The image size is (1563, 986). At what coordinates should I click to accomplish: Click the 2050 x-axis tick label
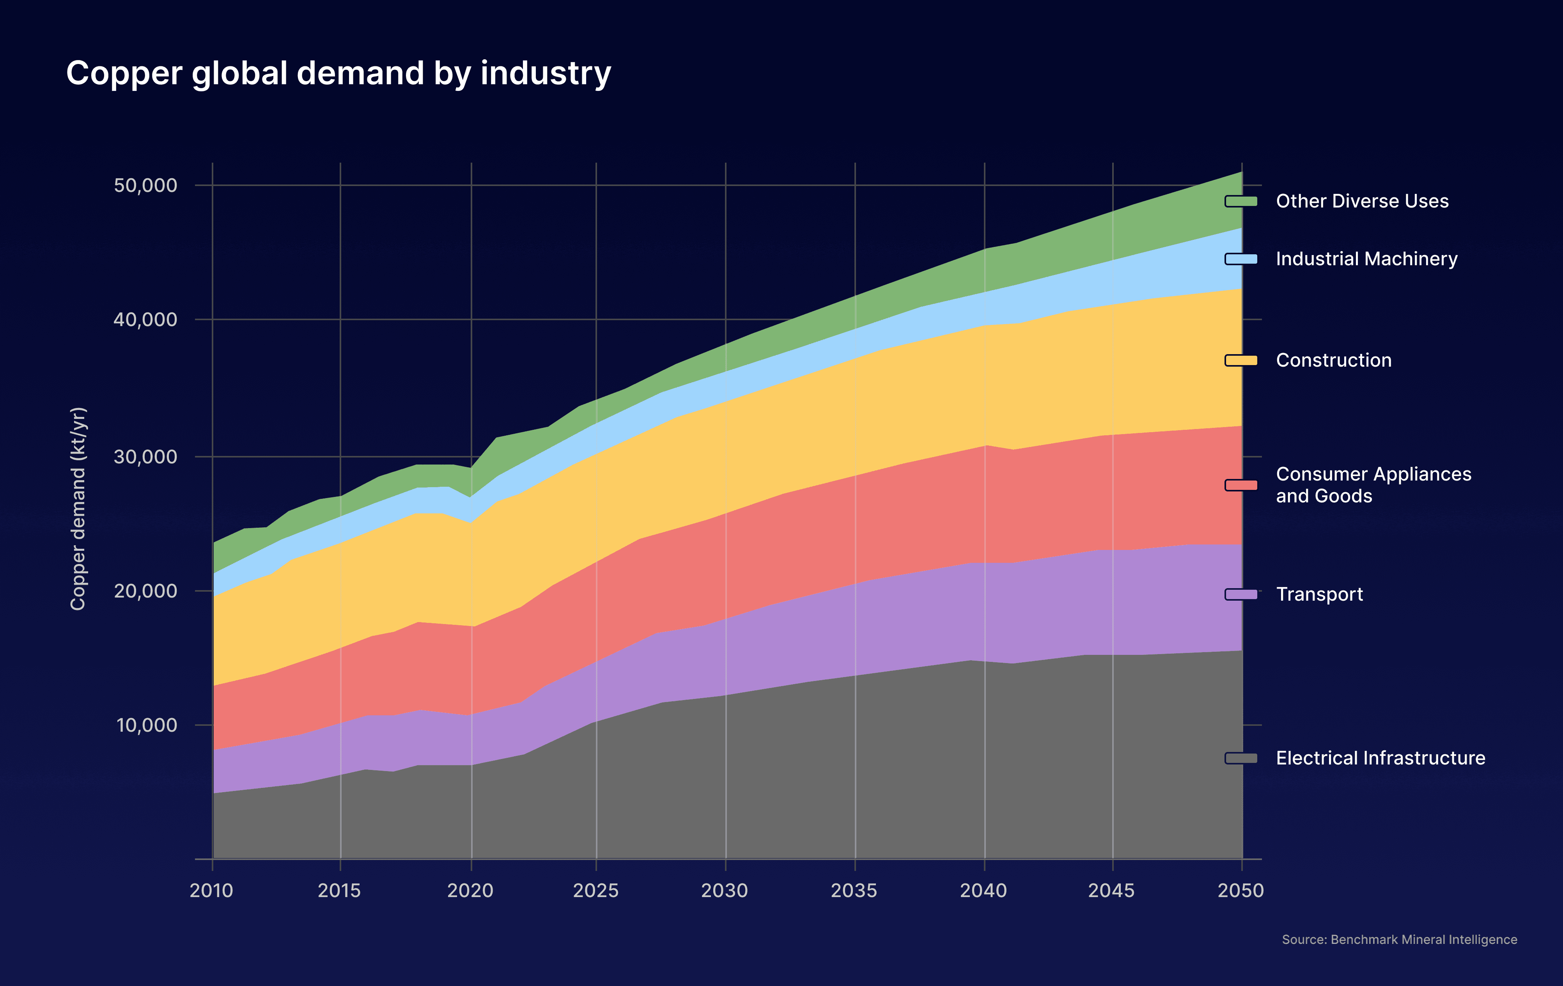pyautogui.click(x=1240, y=890)
